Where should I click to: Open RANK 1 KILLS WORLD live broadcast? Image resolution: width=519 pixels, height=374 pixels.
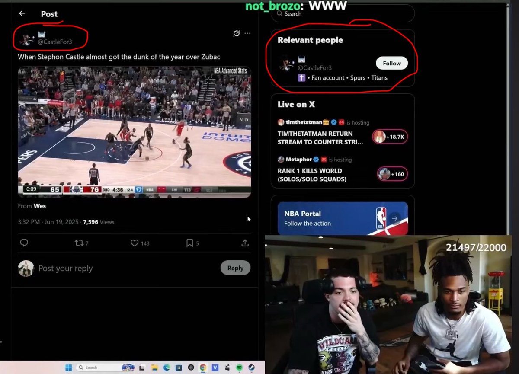(x=312, y=175)
